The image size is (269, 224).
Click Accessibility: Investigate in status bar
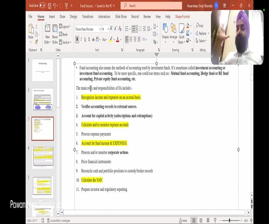(58, 220)
